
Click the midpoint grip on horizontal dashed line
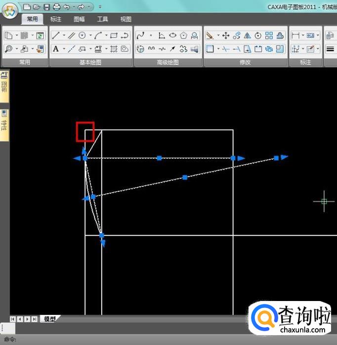pyautogui.click(x=159, y=158)
